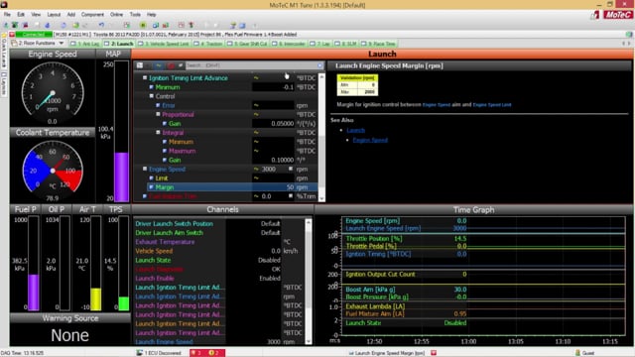Click the worksheet tabs scroll-left arrow
The width and height of the screenshot is (635, 357).
pos(624,44)
